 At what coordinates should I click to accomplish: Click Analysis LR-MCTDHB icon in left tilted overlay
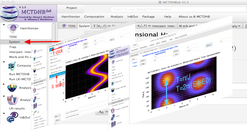coord(35,90)
